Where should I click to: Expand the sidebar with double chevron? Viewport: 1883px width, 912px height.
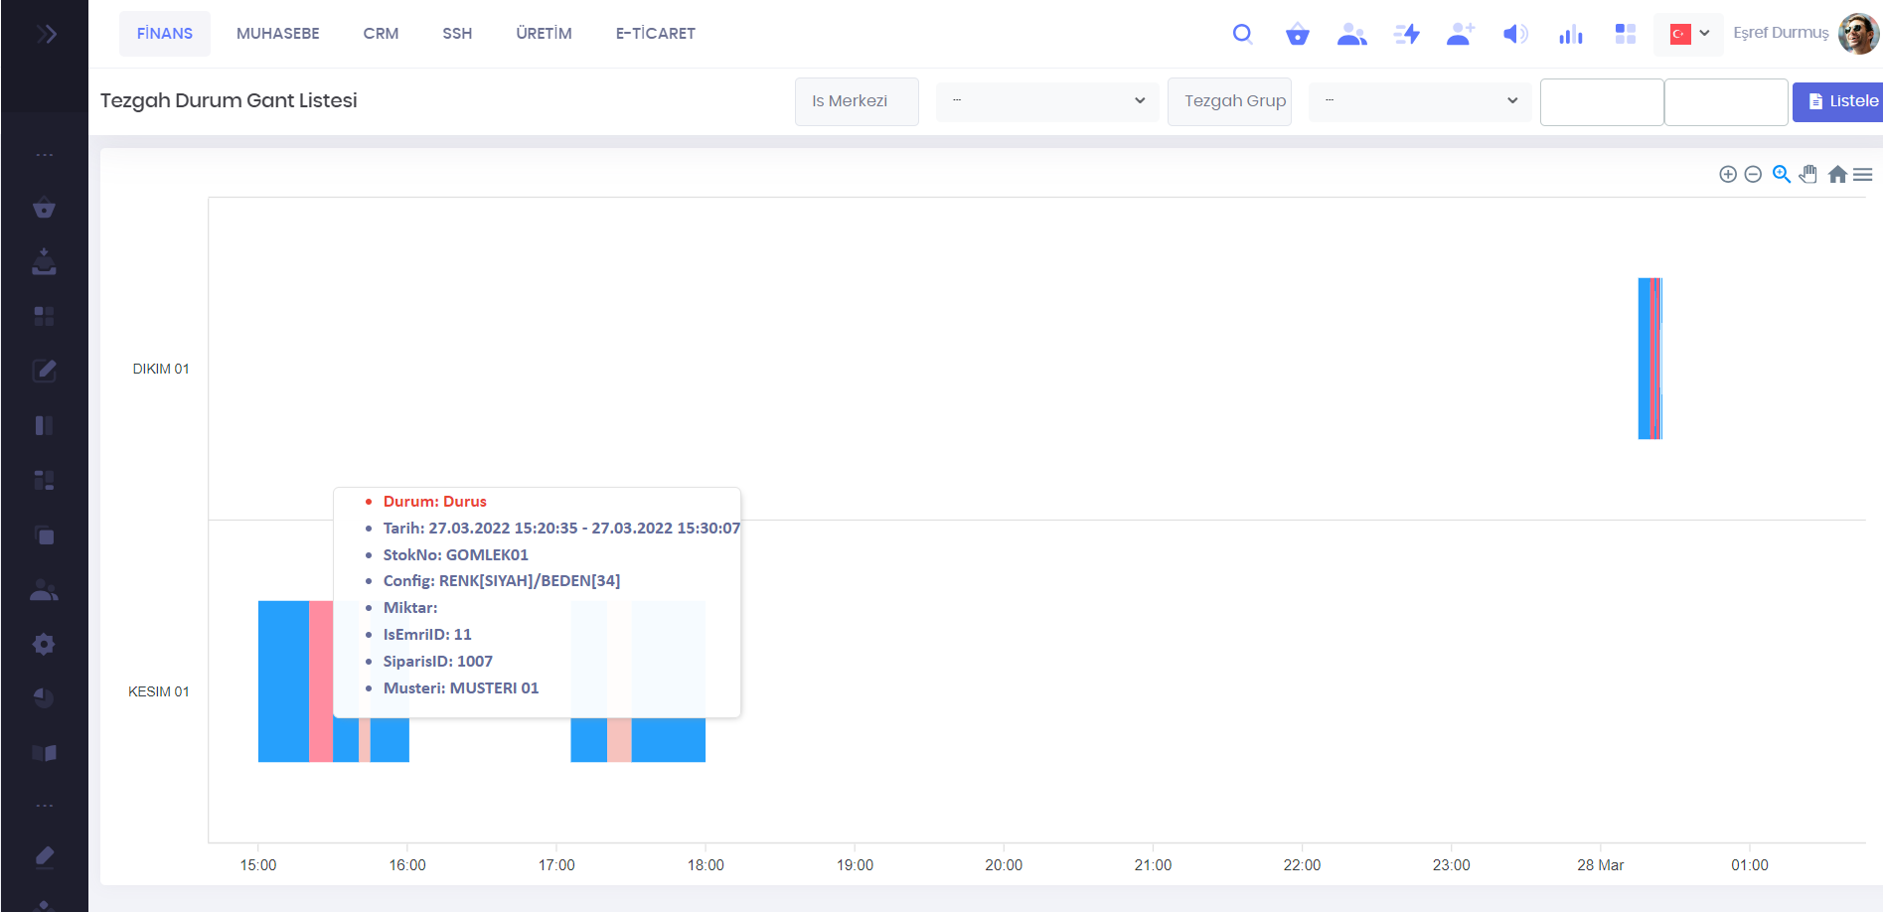coord(46,35)
